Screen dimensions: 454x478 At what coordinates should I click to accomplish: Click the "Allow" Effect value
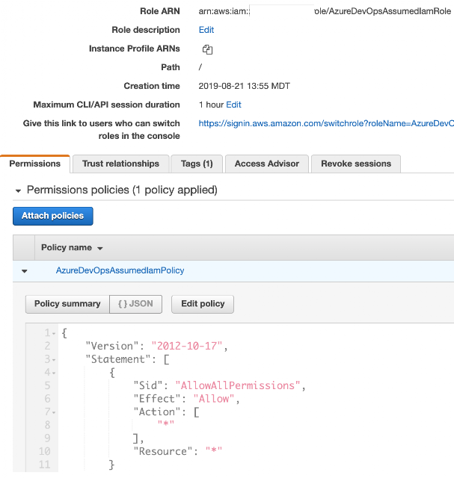coord(214,399)
